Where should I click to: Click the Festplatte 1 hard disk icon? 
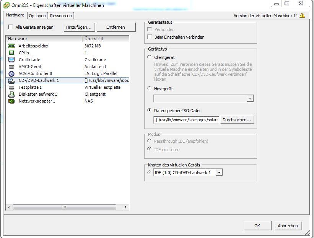point(11,88)
